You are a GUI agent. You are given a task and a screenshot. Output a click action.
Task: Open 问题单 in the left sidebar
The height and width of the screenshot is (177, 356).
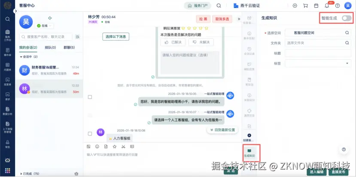pyautogui.click(x=7, y=66)
